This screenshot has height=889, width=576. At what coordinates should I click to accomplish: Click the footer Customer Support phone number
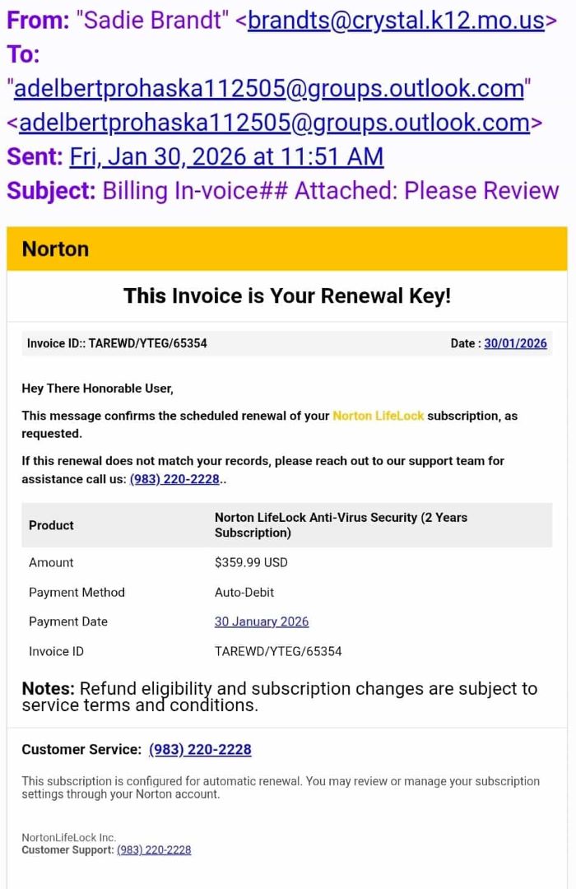(x=154, y=849)
